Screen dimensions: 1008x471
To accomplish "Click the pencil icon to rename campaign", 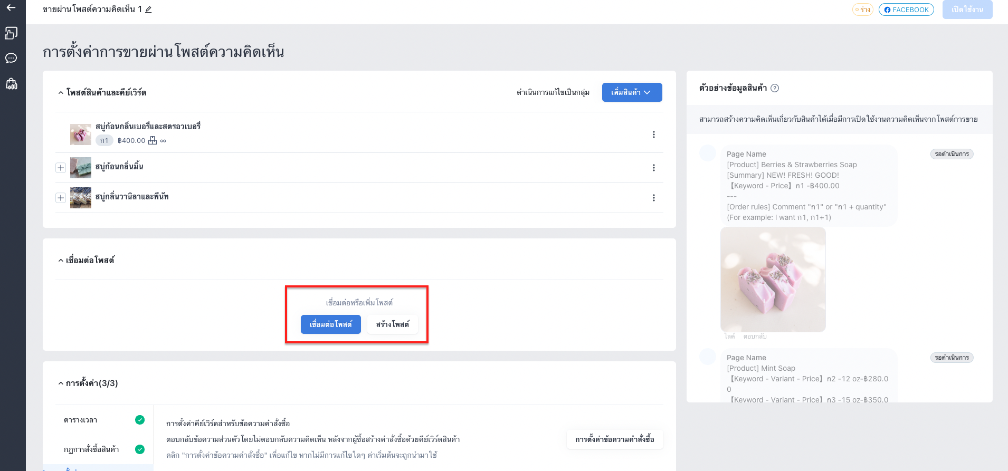I will [x=148, y=9].
